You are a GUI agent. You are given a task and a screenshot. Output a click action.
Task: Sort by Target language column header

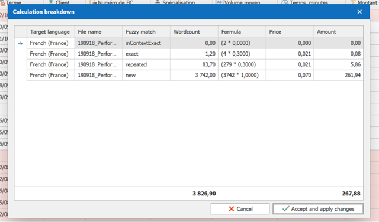[x=51, y=32]
